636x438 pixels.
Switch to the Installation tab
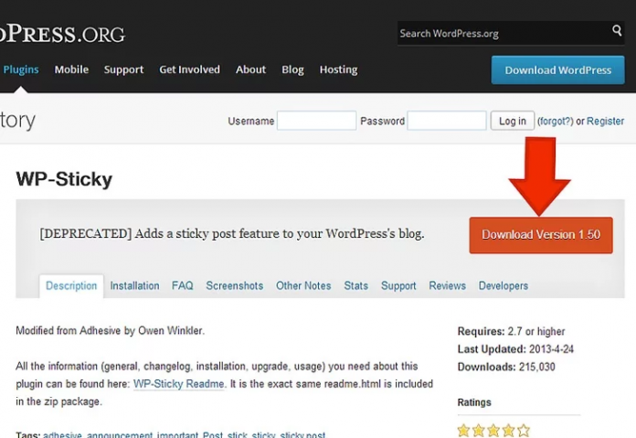(x=134, y=286)
